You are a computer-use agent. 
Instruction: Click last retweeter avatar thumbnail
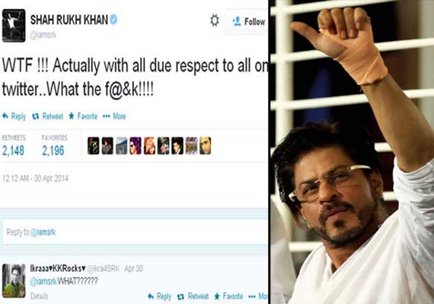point(205,146)
